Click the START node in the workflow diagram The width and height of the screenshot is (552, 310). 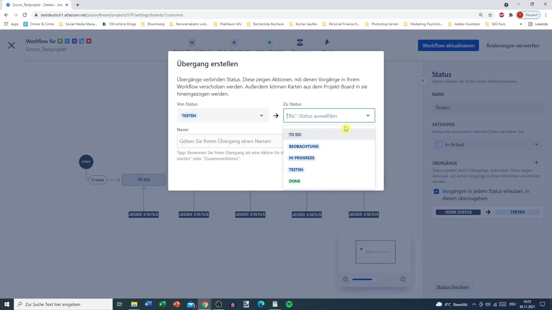[x=86, y=162]
